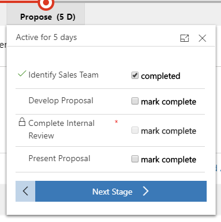Screen dimensions: 221x222
Task: Click the Next Stage button
Action: [121, 191]
